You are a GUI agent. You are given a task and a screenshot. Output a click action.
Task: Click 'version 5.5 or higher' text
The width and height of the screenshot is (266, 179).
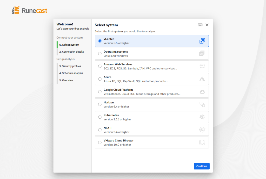coord(117,43)
